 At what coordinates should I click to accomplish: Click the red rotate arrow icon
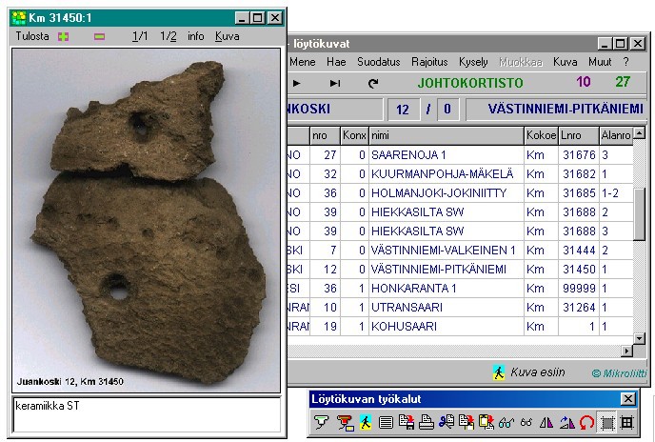(586, 423)
